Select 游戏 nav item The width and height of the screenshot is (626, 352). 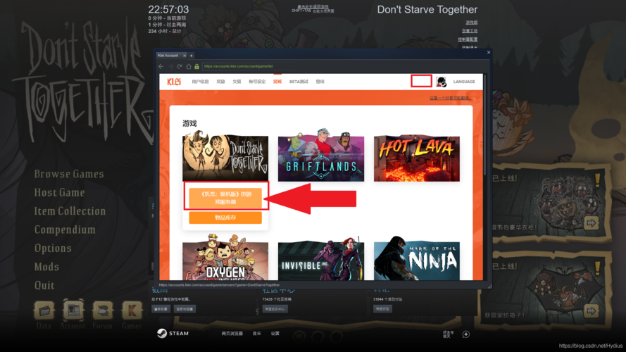pos(277,82)
